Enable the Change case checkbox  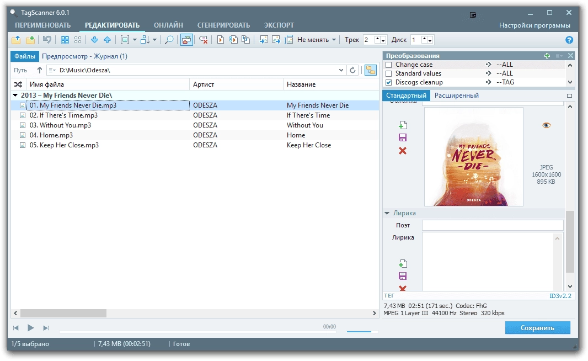tap(389, 65)
